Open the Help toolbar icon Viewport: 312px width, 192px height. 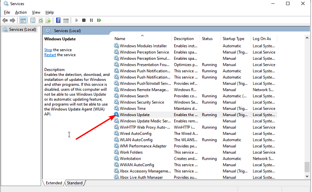(x=58, y=20)
